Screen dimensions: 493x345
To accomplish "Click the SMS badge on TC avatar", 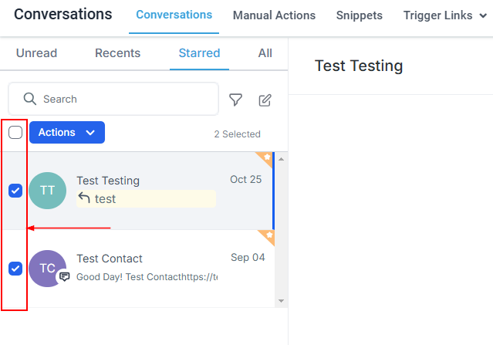I will coord(65,276).
